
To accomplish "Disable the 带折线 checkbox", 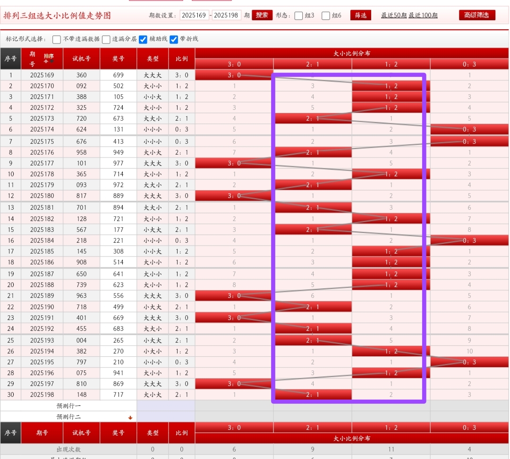I will (174, 39).
